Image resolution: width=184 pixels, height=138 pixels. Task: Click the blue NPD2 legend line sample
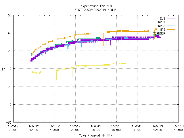171,26
